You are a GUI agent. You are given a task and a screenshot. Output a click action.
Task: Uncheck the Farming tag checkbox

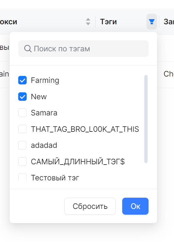22,80
